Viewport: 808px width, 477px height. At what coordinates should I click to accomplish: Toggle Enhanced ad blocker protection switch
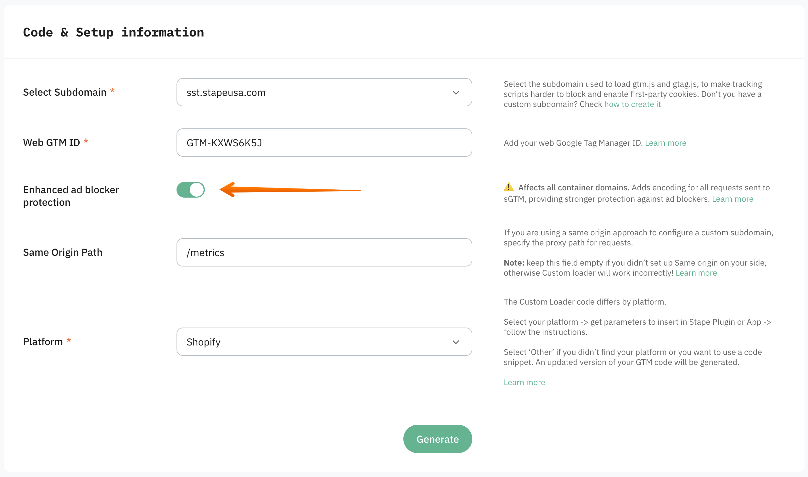(x=191, y=190)
